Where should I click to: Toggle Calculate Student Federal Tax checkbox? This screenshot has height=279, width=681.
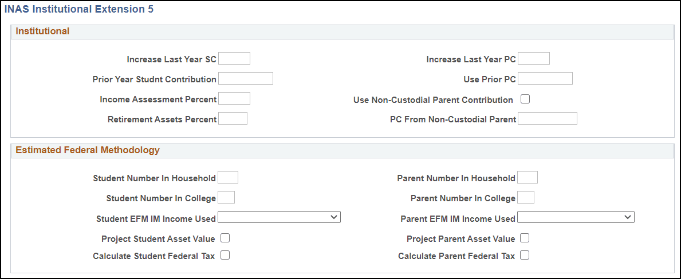pos(225,256)
